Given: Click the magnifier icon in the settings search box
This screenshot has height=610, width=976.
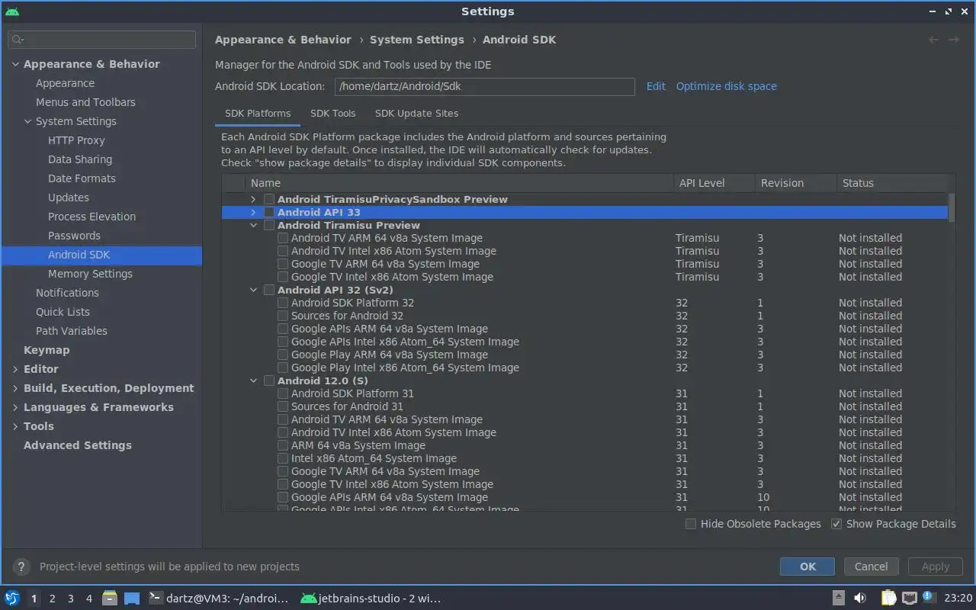Looking at the screenshot, I should point(18,40).
